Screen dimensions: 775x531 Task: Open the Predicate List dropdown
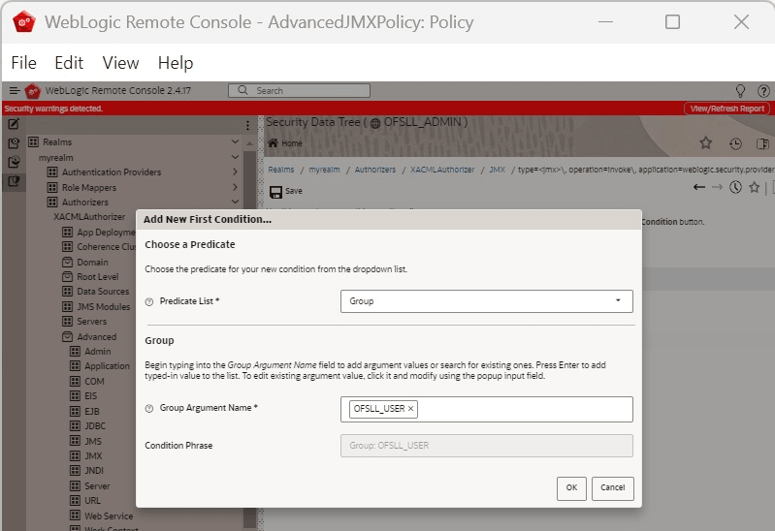486,300
